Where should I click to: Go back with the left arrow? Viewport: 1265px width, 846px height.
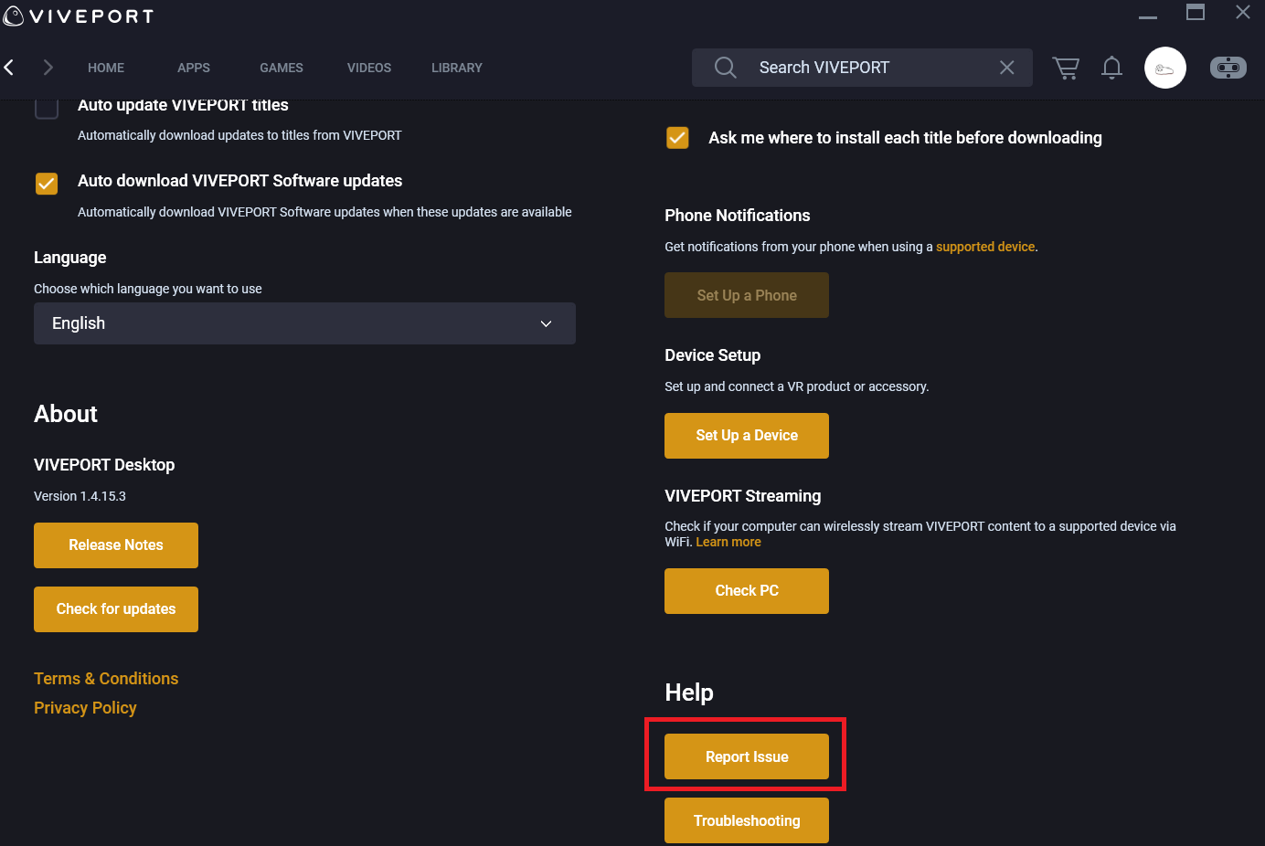(9, 67)
